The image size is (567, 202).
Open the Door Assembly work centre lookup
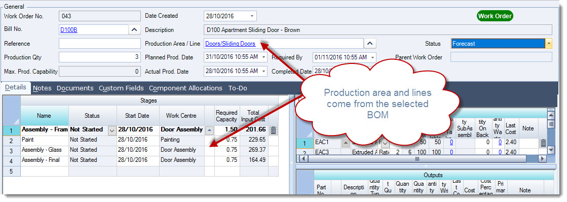210,130
